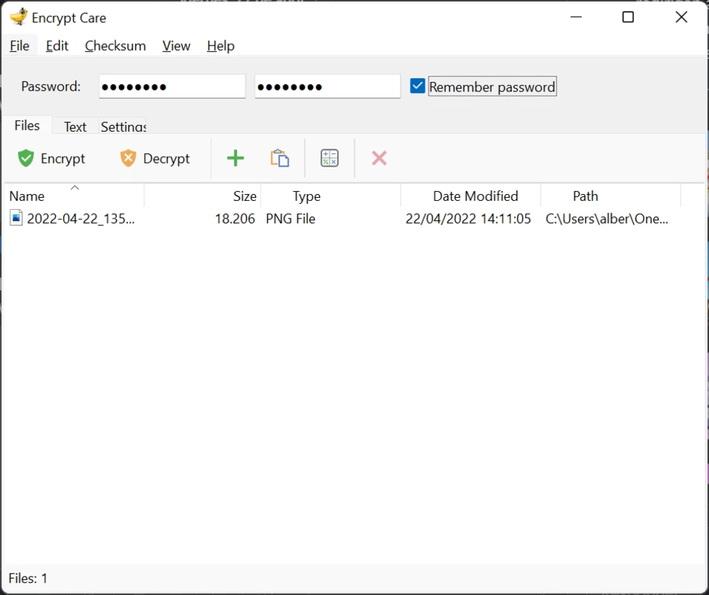
Task: Sort the list by the Name column
Action: (x=74, y=196)
